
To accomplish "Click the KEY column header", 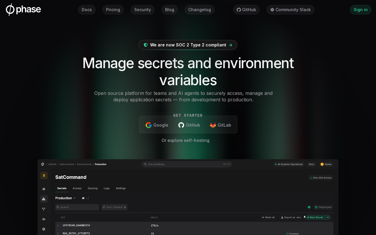I will coord(63,217).
